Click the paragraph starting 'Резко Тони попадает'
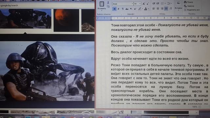The height and width of the screenshot is (118, 210). click(x=160, y=84)
